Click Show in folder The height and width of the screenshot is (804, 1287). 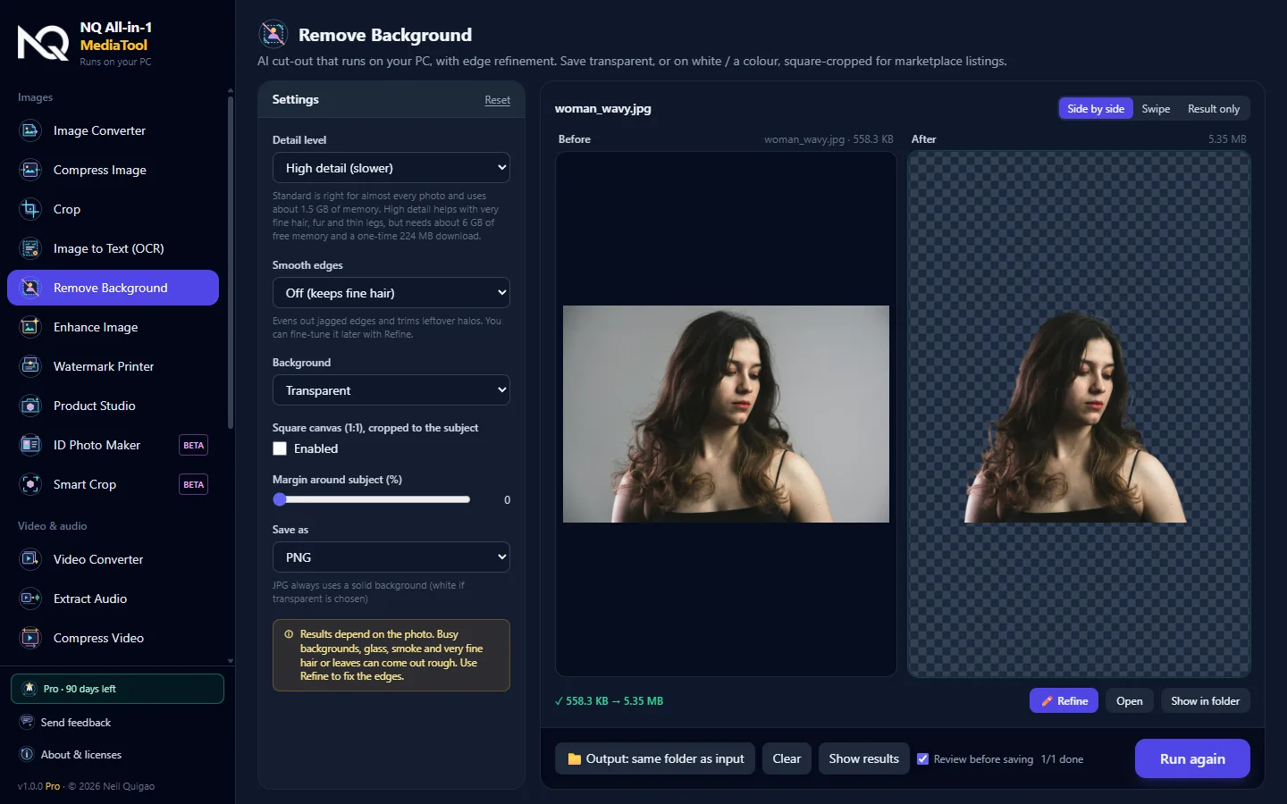point(1206,700)
